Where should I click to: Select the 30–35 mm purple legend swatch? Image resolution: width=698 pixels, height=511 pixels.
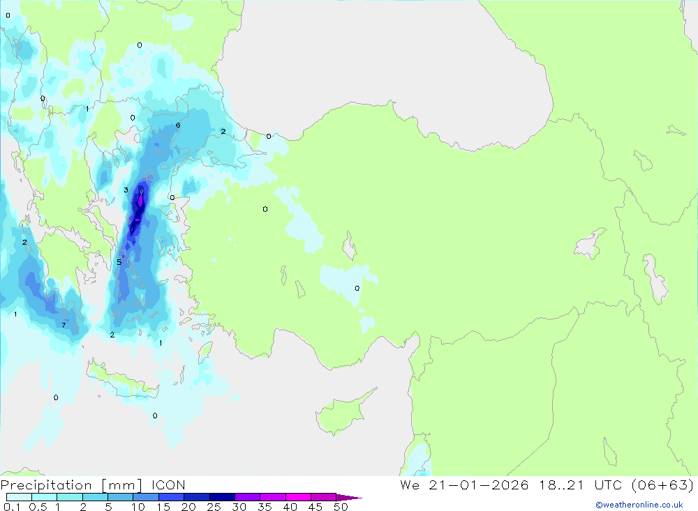(248, 497)
